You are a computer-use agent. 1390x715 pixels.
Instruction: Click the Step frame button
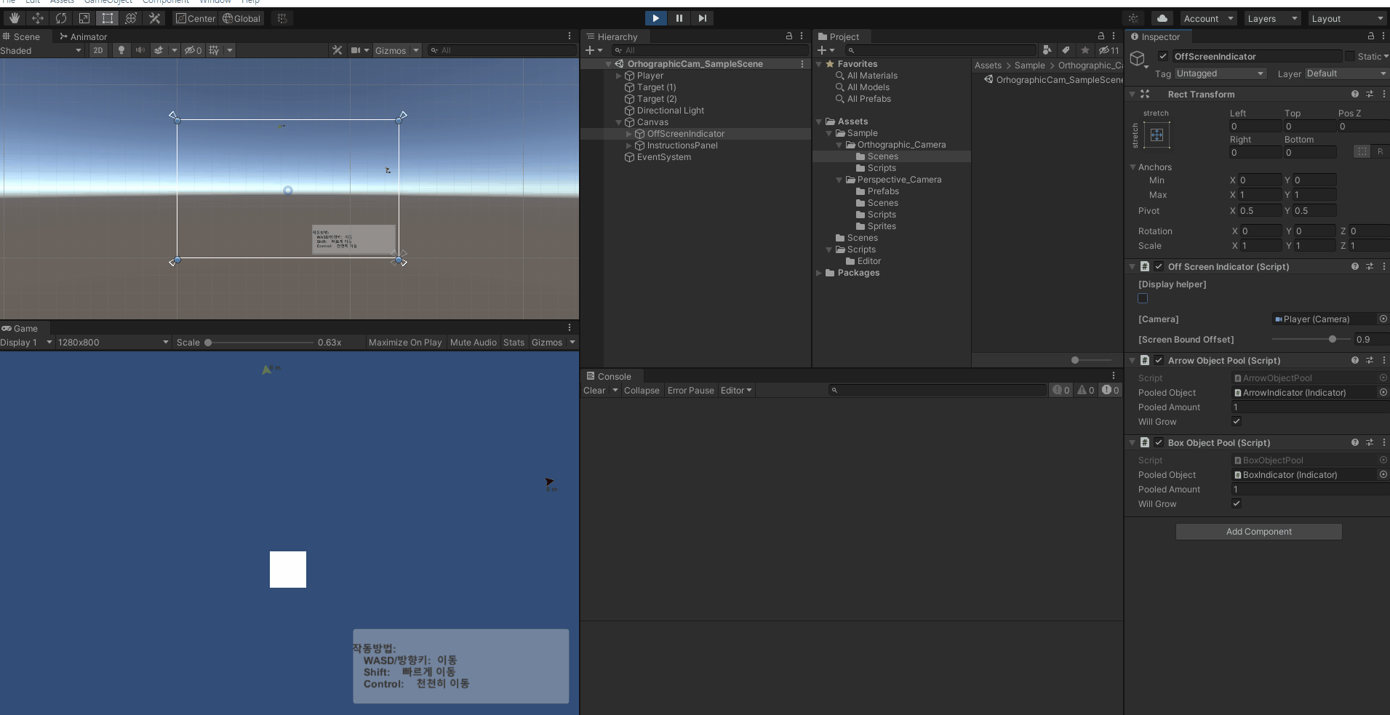[702, 18]
